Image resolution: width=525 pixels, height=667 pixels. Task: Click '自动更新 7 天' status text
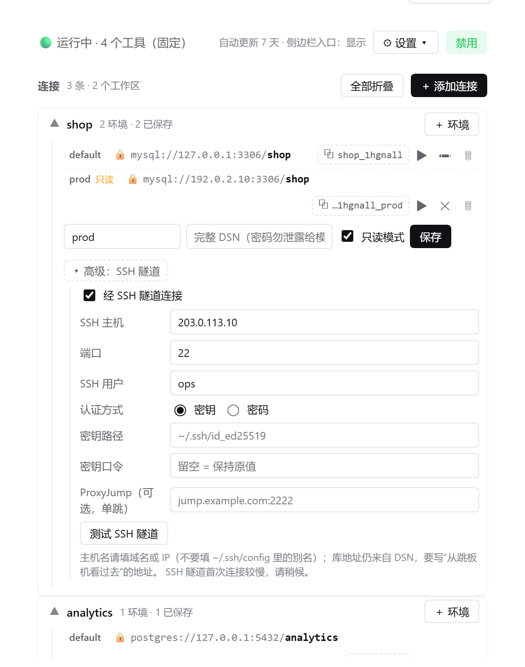pyautogui.click(x=249, y=43)
